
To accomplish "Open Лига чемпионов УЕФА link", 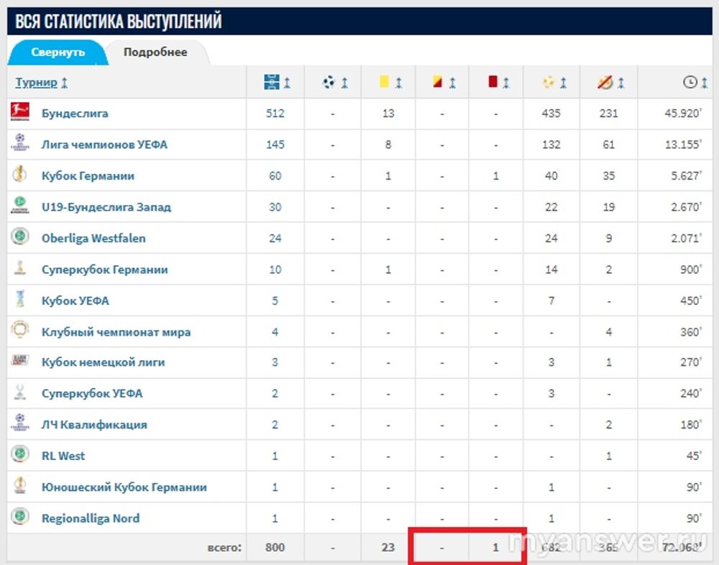I will pos(104,144).
